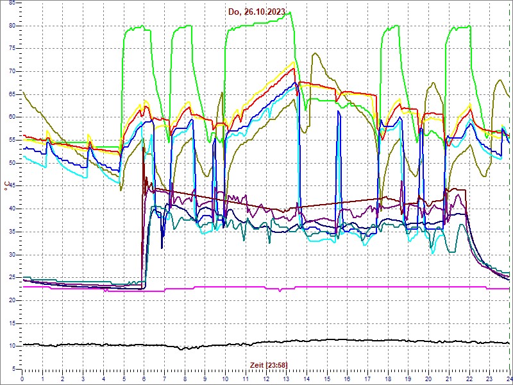Select hour 21 label on the time axis

tap(449, 379)
